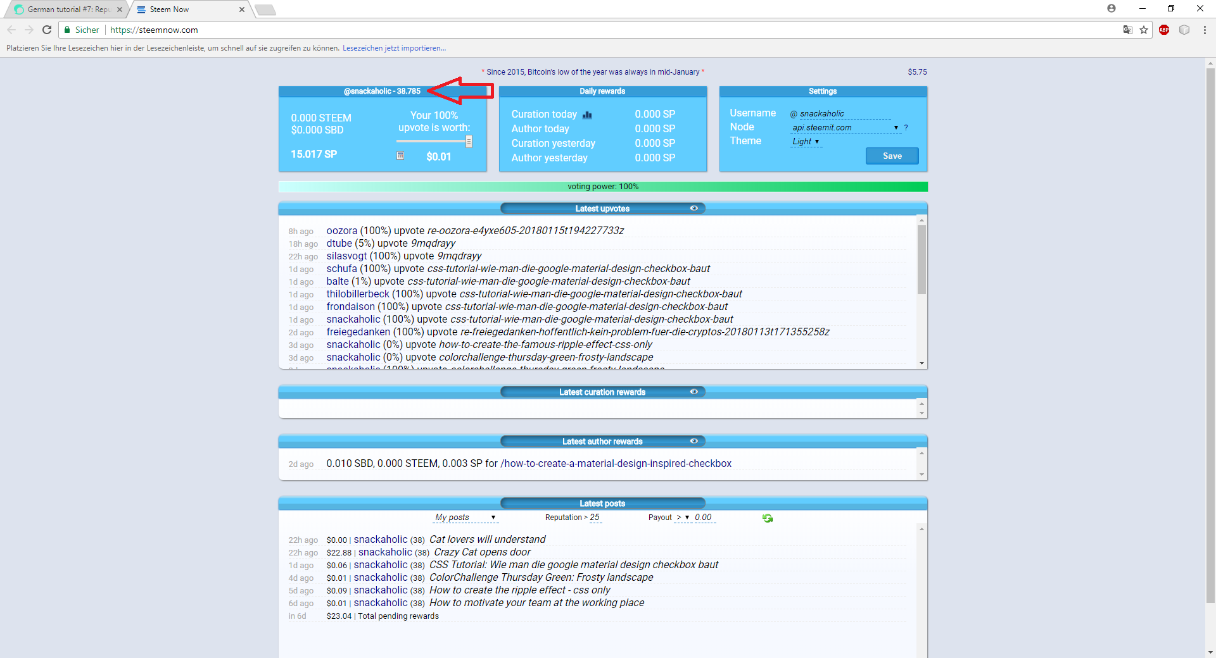Click the Username input field snackaholic

[845, 114]
